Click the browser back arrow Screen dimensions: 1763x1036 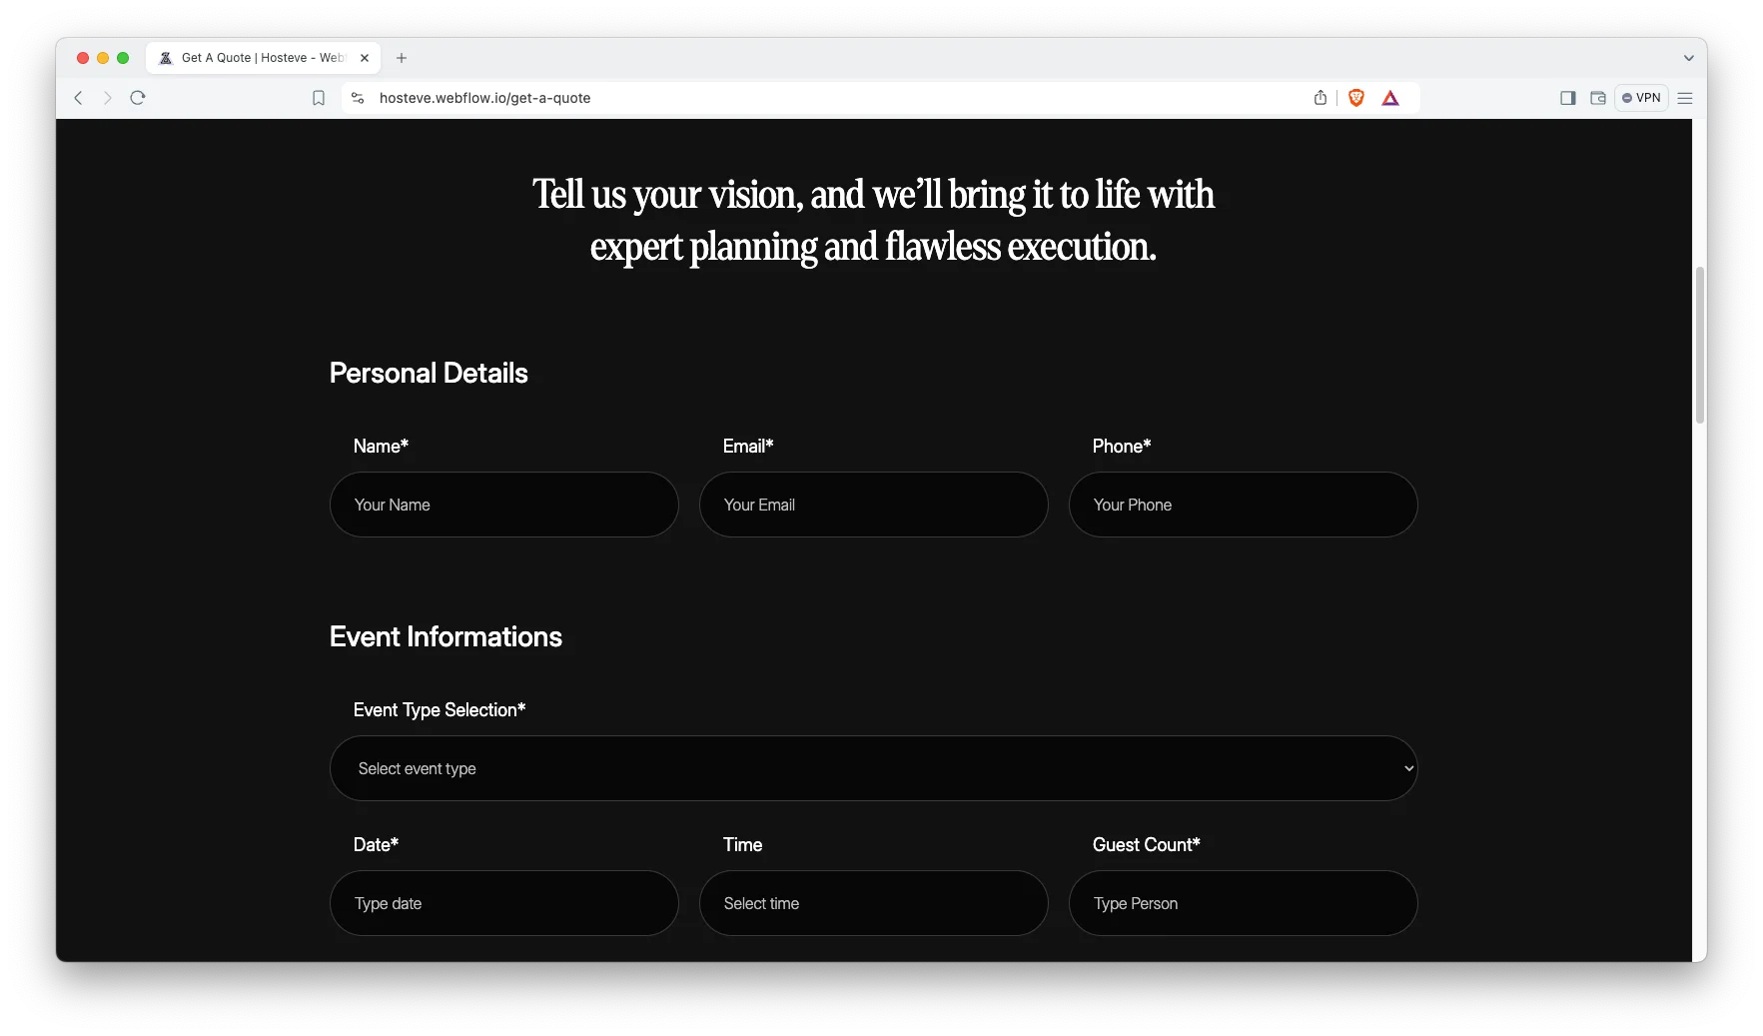[x=78, y=98]
